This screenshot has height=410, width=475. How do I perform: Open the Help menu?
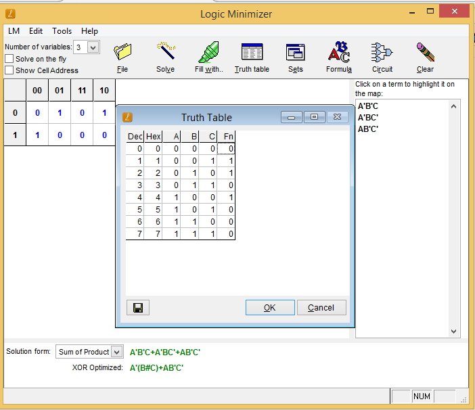click(x=89, y=31)
